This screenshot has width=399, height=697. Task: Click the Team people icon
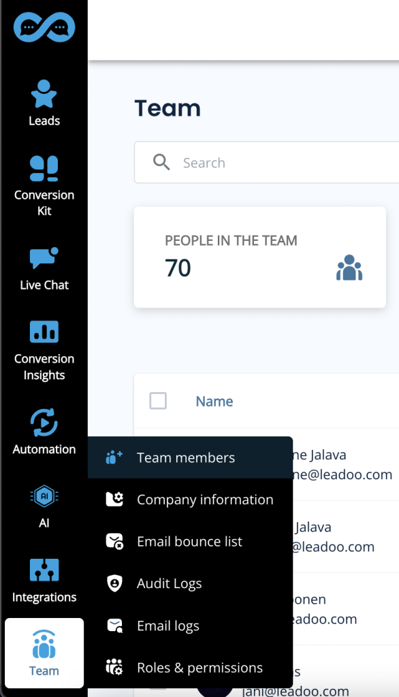pos(44,644)
